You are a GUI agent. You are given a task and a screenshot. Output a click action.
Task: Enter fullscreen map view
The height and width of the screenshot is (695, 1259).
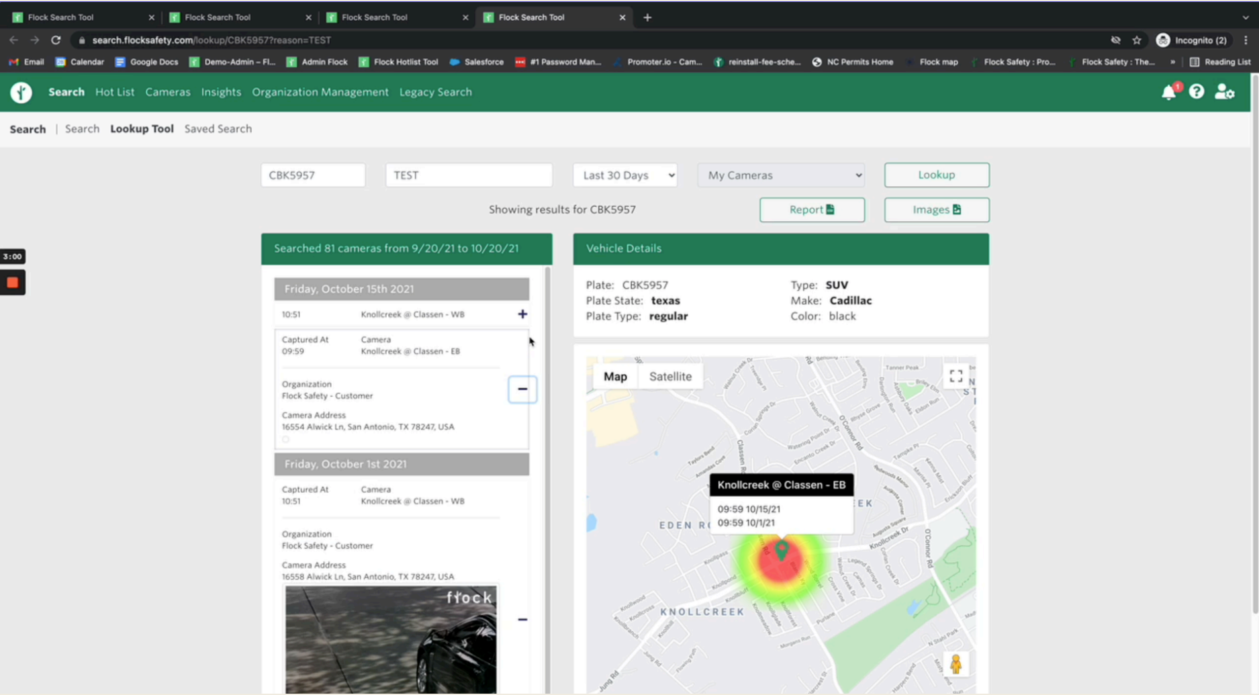[x=955, y=376]
